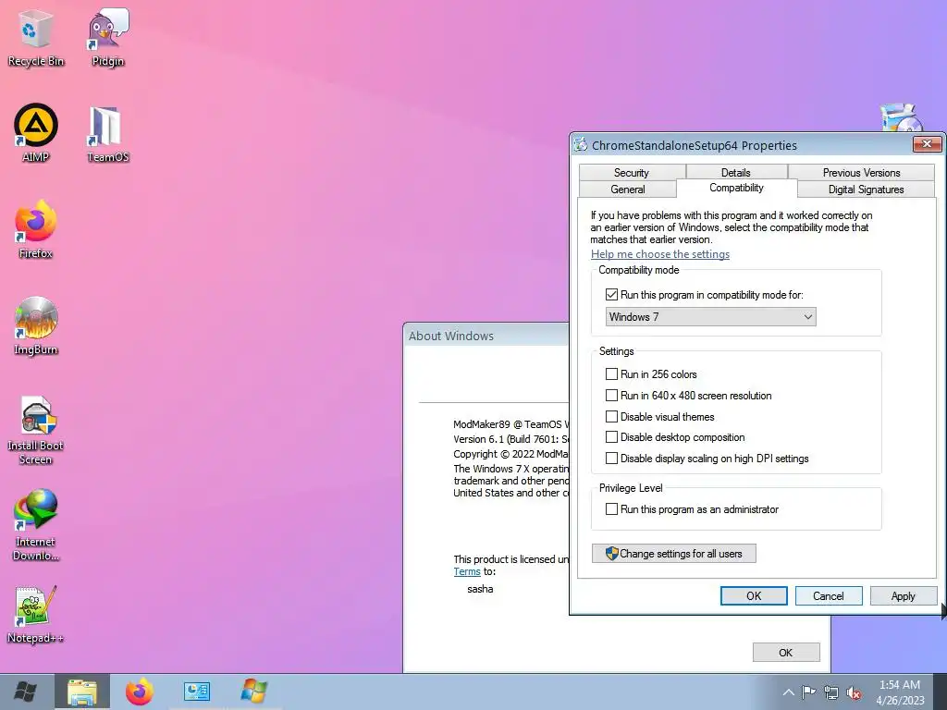
Task: Click the properties dialog title icon
Action: [x=581, y=145]
